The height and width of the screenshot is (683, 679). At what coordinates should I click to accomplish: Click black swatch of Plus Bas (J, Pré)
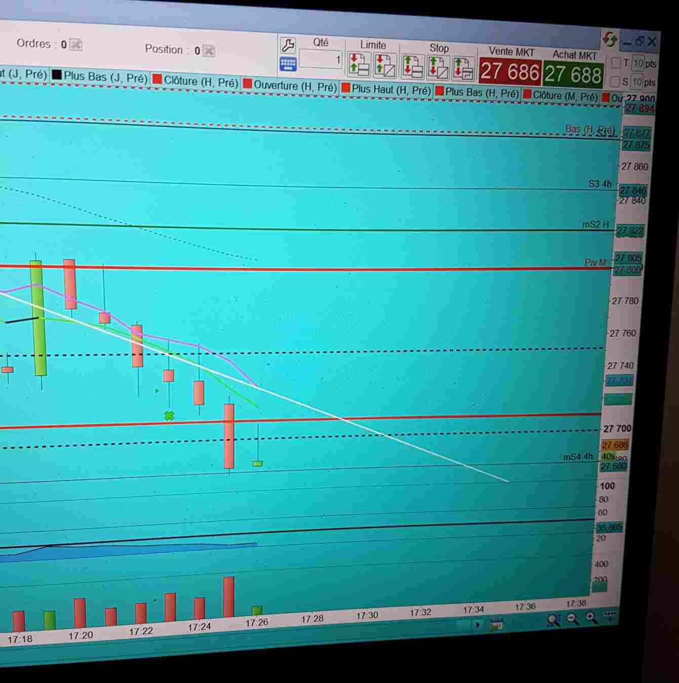click(57, 75)
